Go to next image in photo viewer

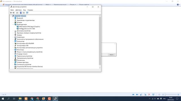[x=137, y=95]
